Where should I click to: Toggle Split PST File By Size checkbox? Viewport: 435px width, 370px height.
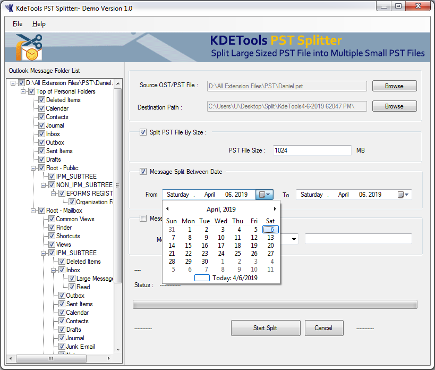143,132
